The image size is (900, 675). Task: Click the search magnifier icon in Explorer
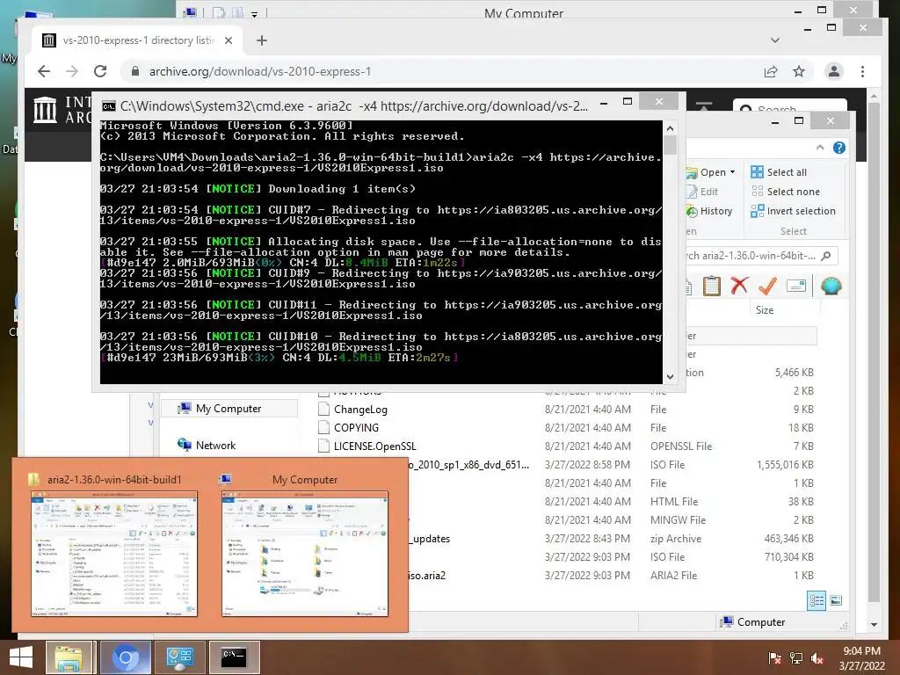pyautogui.click(x=826, y=256)
